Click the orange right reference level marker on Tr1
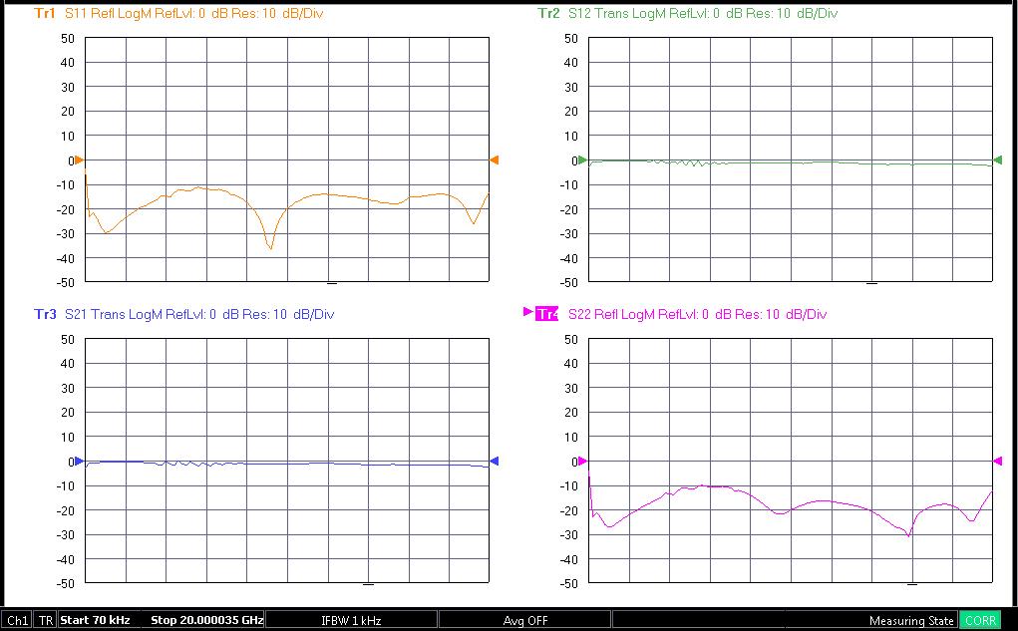This screenshot has width=1018, height=631. pyautogui.click(x=495, y=159)
